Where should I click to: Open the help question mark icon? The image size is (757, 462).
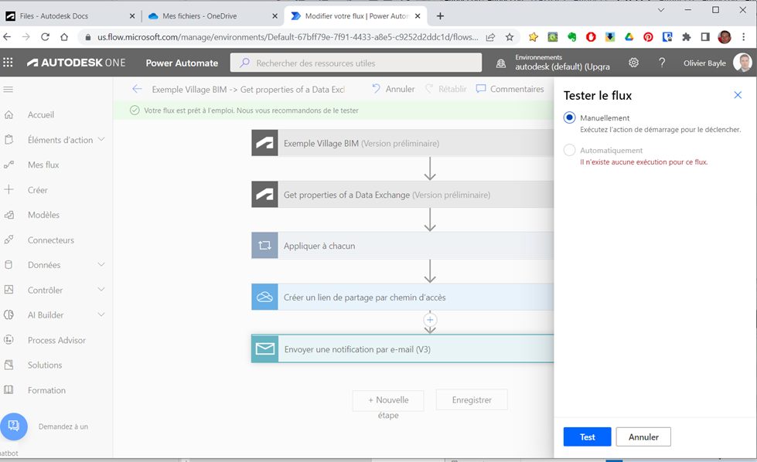click(662, 63)
